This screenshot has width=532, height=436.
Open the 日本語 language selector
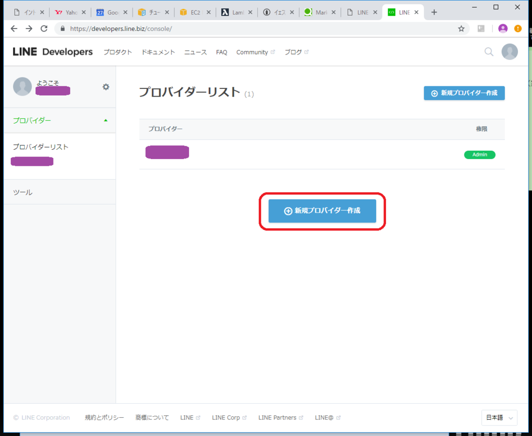pos(498,417)
